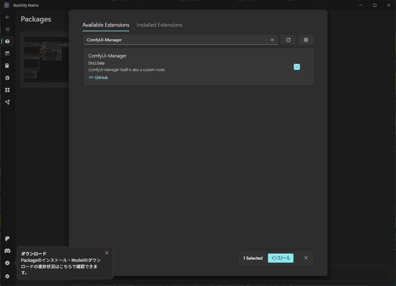396x286 pixels.
Task: Open the Inference sidebar icon under Packages
Action: click(x=7, y=53)
